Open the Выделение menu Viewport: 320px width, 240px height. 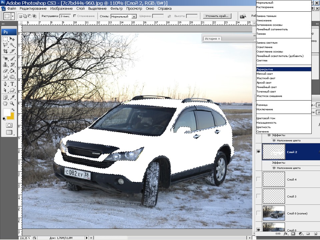[x=97, y=9]
